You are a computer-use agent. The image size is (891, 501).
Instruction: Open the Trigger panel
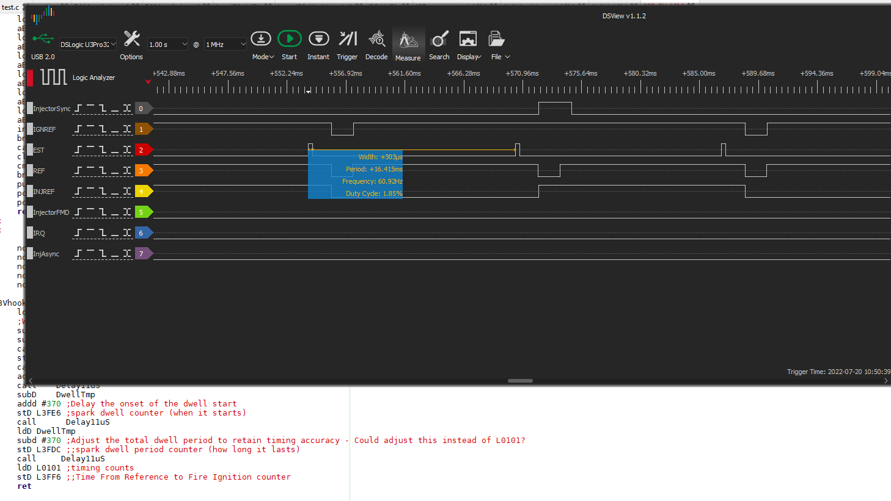click(348, 38)
